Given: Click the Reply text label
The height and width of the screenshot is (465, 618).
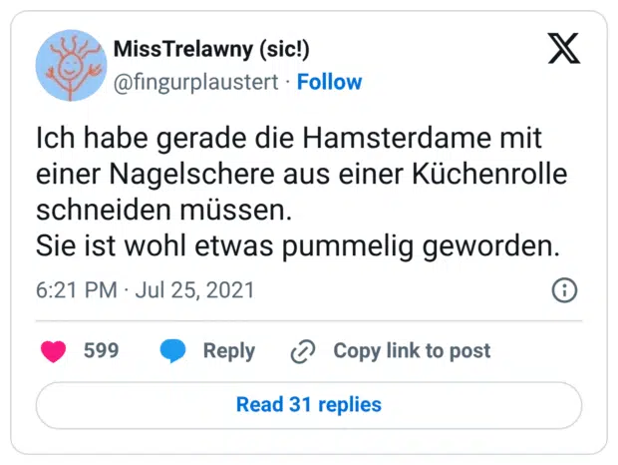Looking at the screenshot, I should [228, 350].
